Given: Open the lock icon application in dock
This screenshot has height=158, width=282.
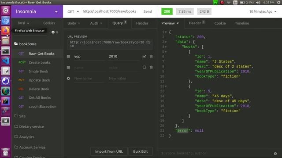Looking at the screenshot, I should pyautogui.click(x=6, y=121).
